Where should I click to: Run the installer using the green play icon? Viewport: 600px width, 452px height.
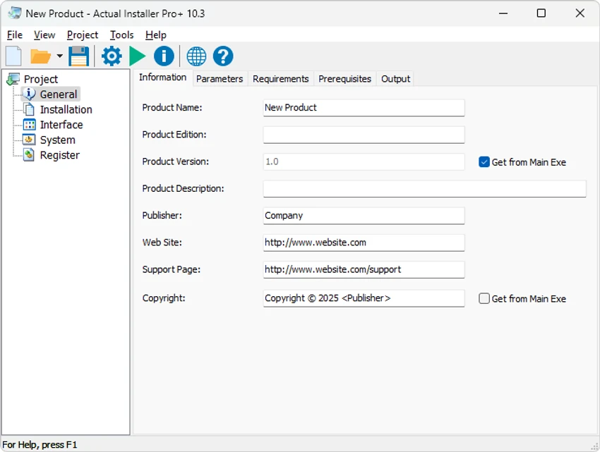[137, 56]
